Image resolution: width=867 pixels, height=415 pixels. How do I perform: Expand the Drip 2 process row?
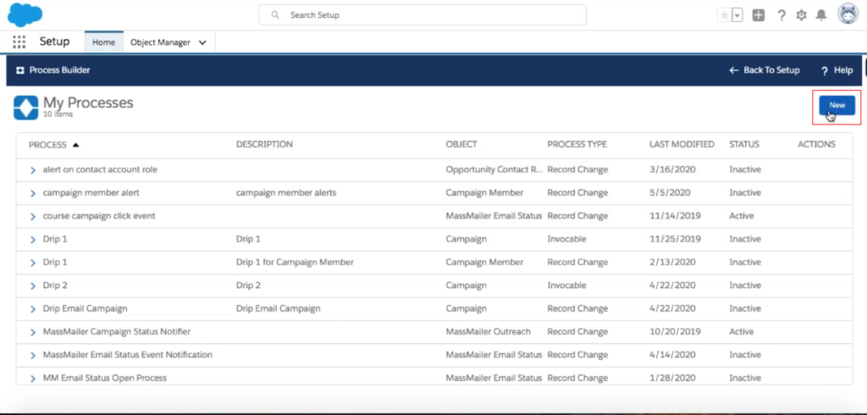pyautogui.click(x=33, y=286)
